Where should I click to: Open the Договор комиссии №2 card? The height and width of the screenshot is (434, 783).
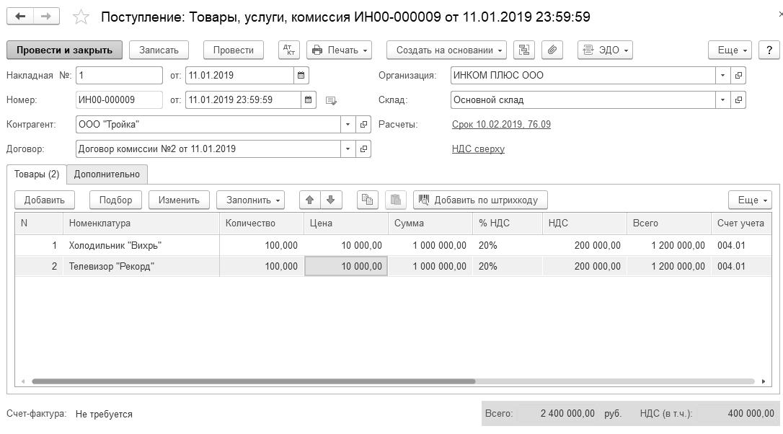363,149
